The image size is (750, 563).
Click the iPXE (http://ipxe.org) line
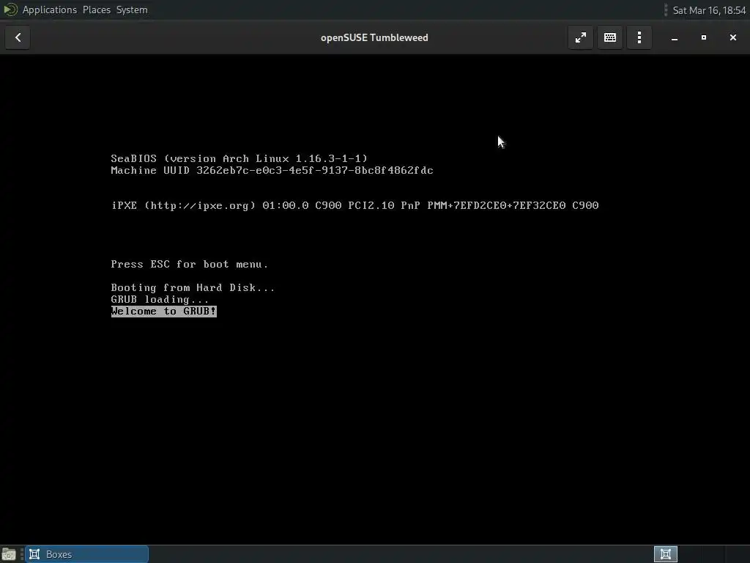355,205
